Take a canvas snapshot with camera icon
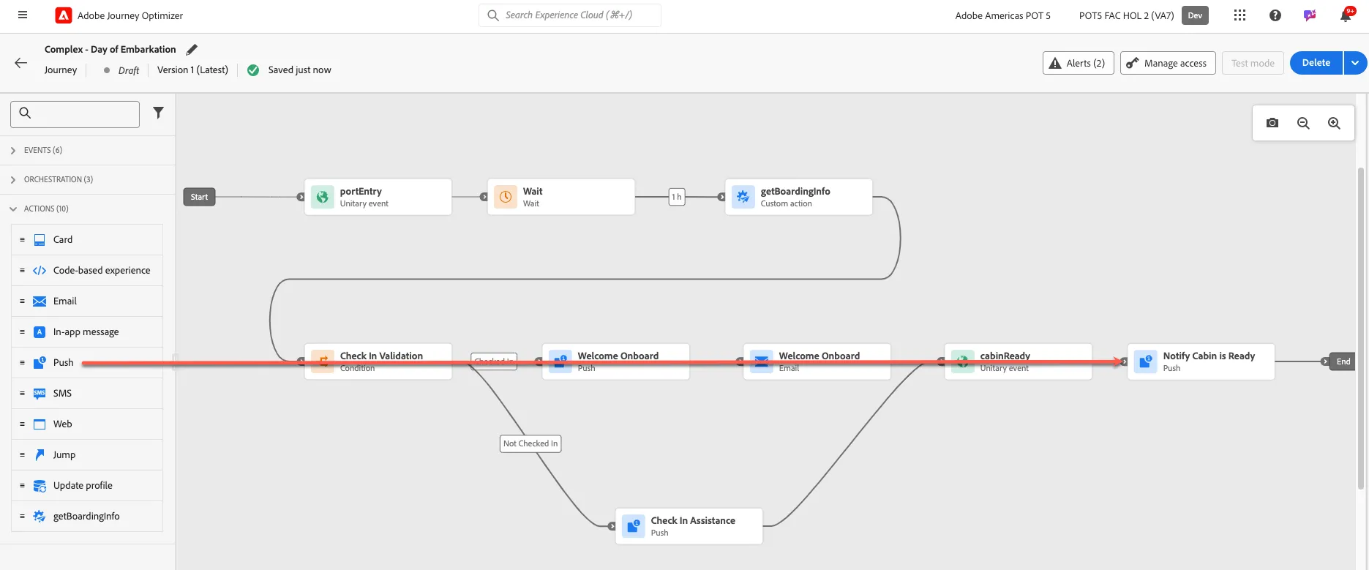 [x=1272, y=123]
